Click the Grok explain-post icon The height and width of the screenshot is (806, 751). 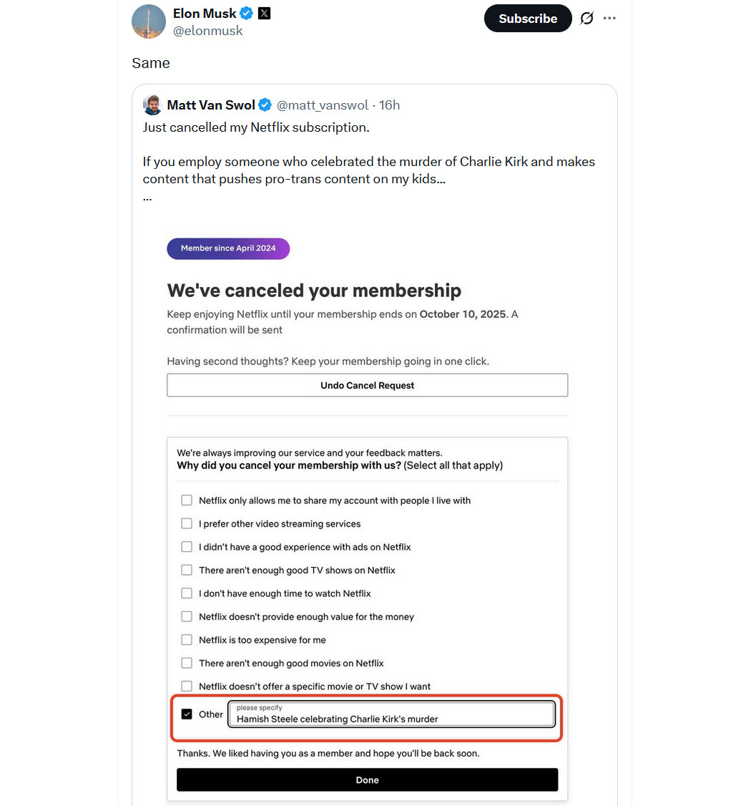[x=586, y=19]
